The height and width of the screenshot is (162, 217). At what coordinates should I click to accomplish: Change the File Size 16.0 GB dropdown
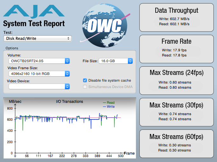(115, 61)
